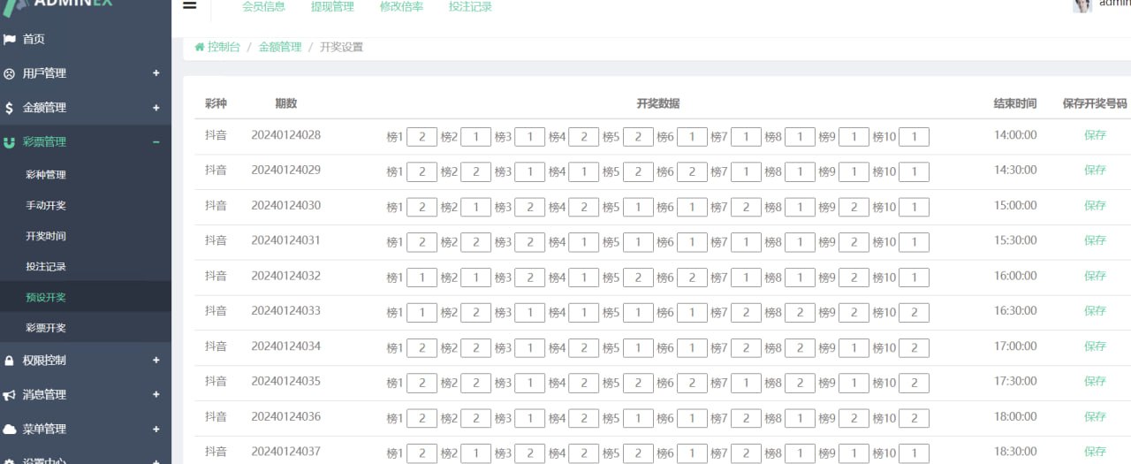Open the 控制台 breadcrumb link
Screen dimensions: 1131x464
223,47
